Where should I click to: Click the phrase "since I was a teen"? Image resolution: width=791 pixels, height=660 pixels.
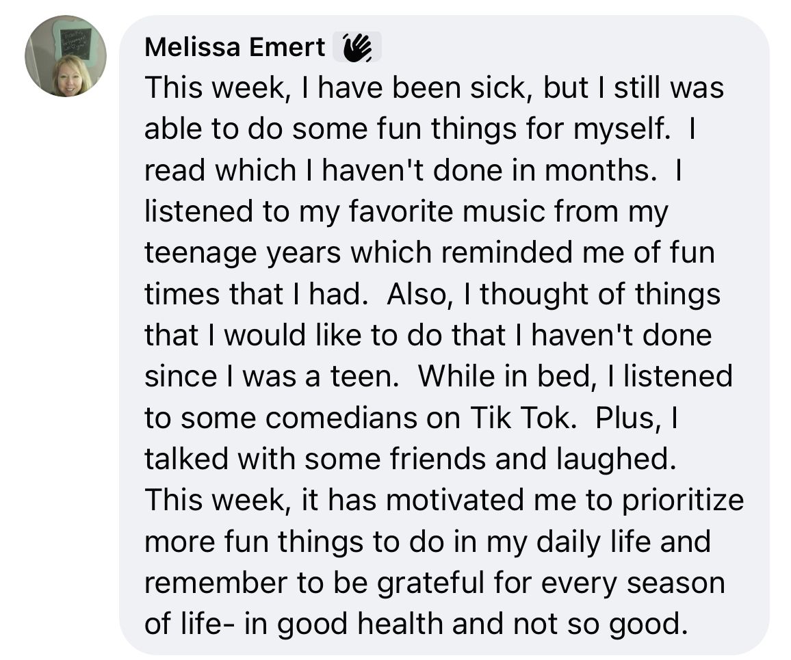pos(271,376)
